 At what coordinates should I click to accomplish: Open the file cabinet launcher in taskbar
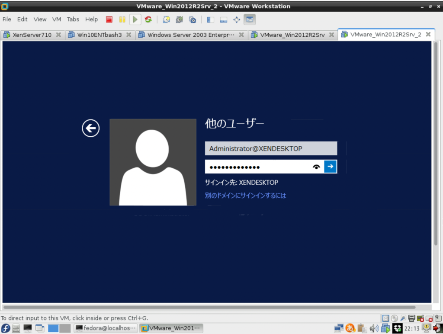(16, 328)
